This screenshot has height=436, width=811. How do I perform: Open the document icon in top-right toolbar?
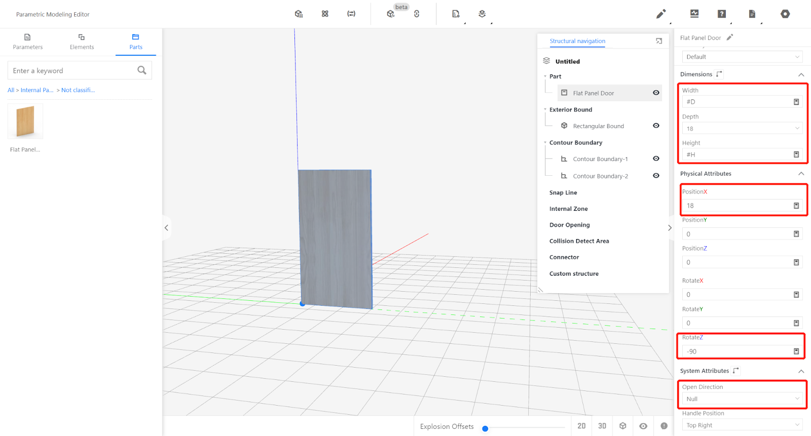[752, 14]
